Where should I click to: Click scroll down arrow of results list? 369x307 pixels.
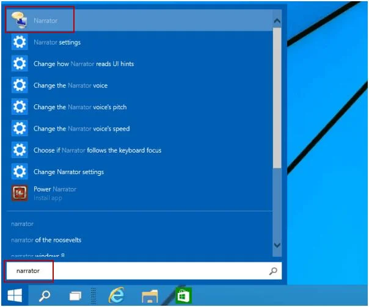coord(277,245)
